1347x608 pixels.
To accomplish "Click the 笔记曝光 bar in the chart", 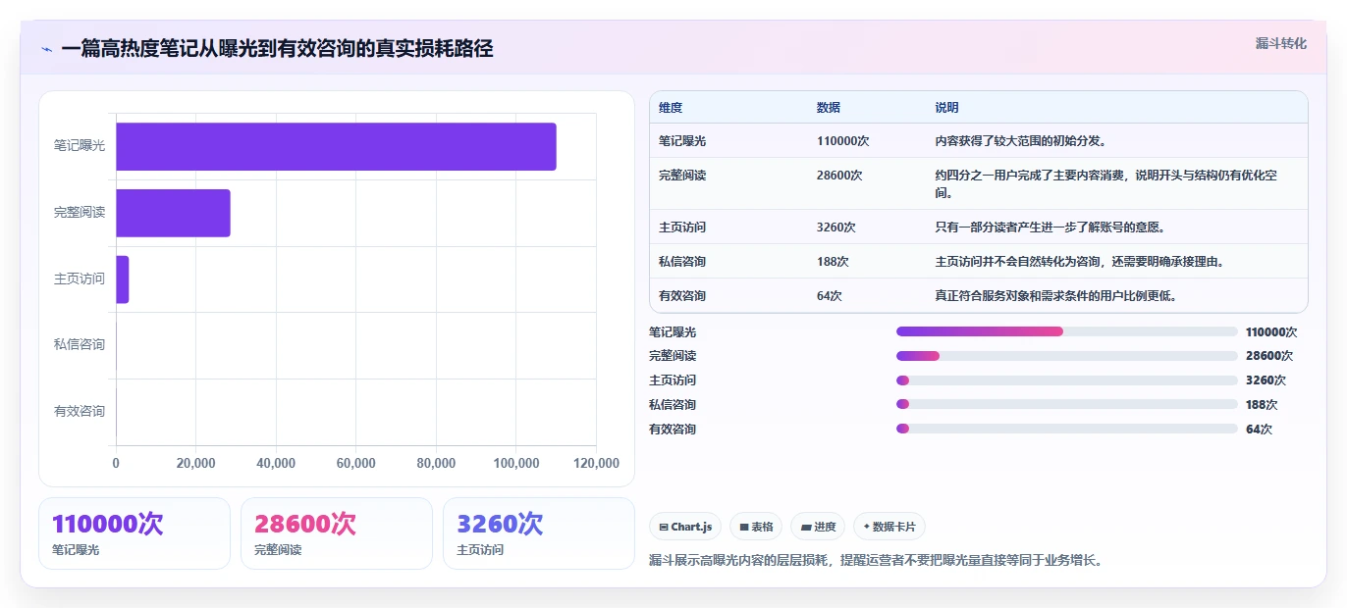I will coord(336,146).
